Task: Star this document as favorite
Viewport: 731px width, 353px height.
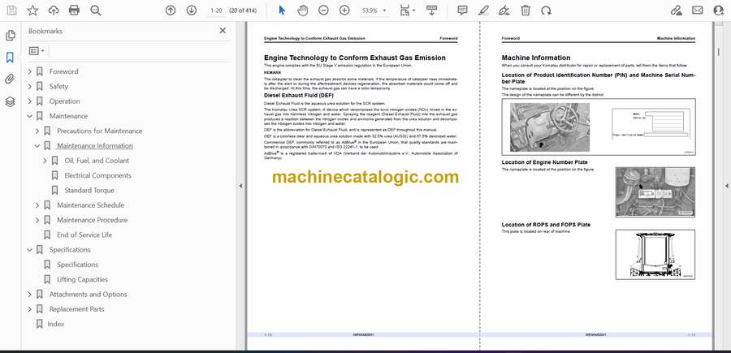Action: [32, 11]
